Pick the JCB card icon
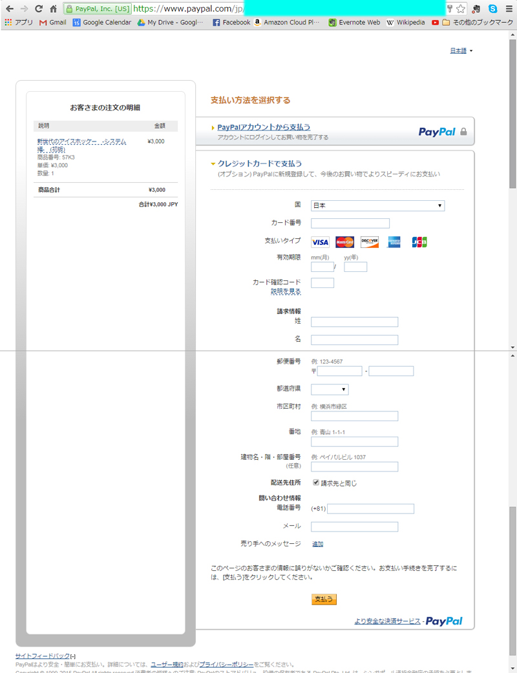The width and height of the screenshot is (517, 673). pos(419,242)
